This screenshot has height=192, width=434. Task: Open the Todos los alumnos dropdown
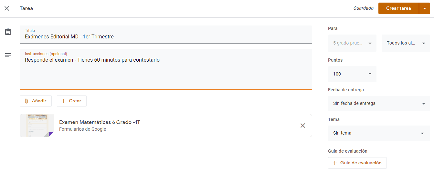click(423, 43)
